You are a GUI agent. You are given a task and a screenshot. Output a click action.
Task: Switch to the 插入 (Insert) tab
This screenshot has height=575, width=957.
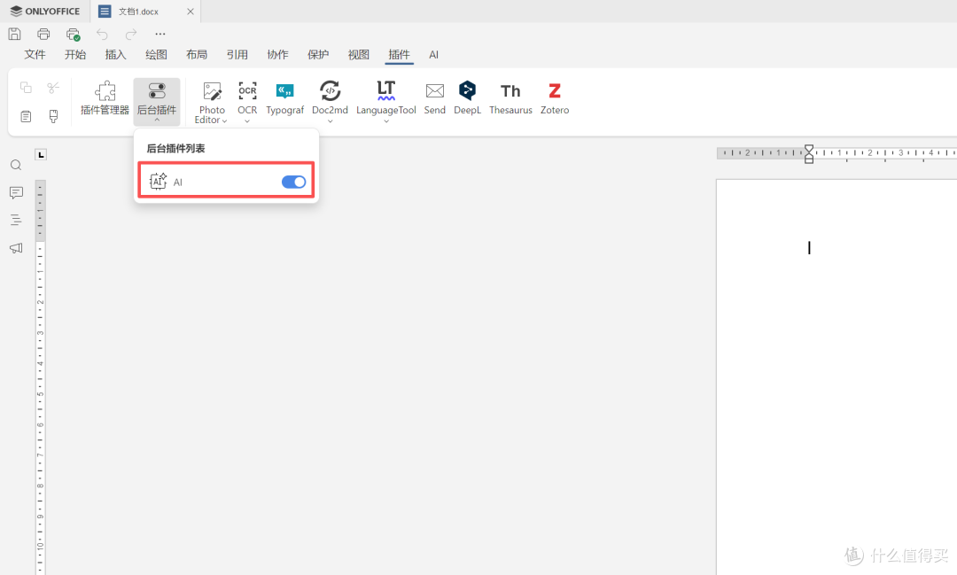pyautogui.click(x=115, y=55)
